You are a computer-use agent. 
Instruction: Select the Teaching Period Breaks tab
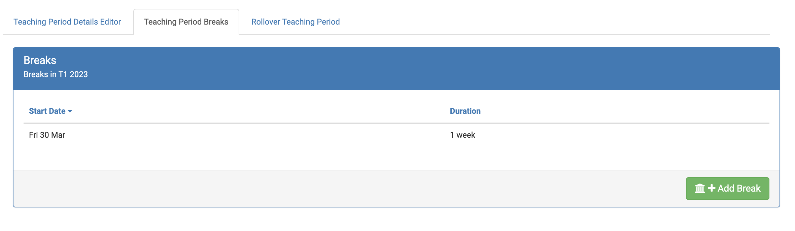point(186,22)
